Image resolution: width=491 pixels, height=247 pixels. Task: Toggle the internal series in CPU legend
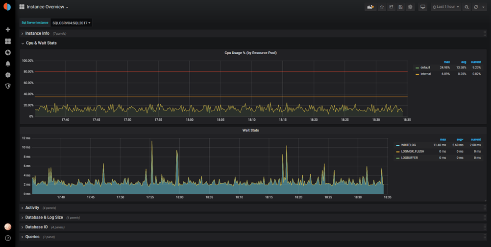pyautogui.click(x=425, y=74)
